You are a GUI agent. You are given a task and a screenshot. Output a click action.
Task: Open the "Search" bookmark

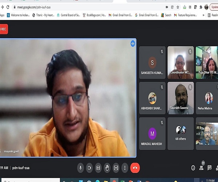click(166, 15)
